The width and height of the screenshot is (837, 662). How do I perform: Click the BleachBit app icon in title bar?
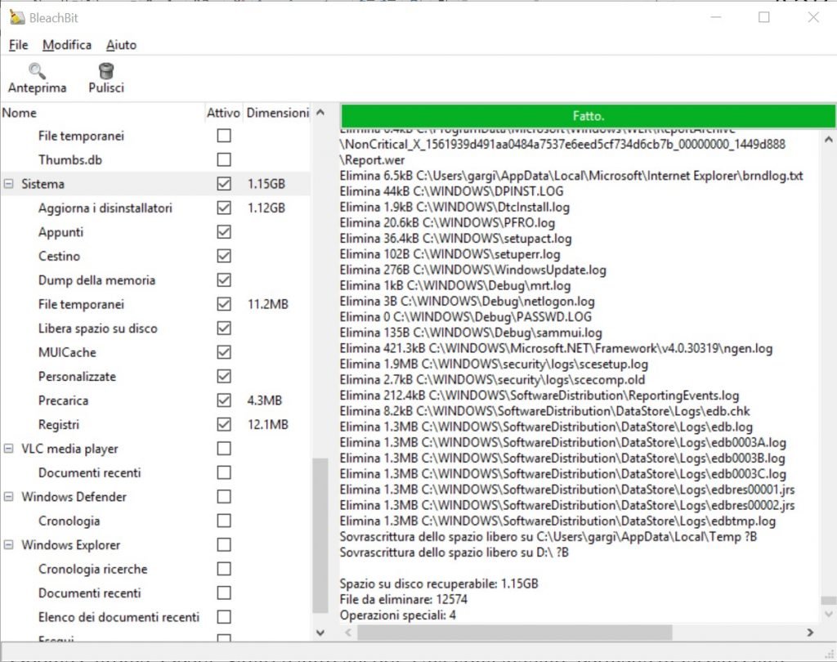click(16, 17)
